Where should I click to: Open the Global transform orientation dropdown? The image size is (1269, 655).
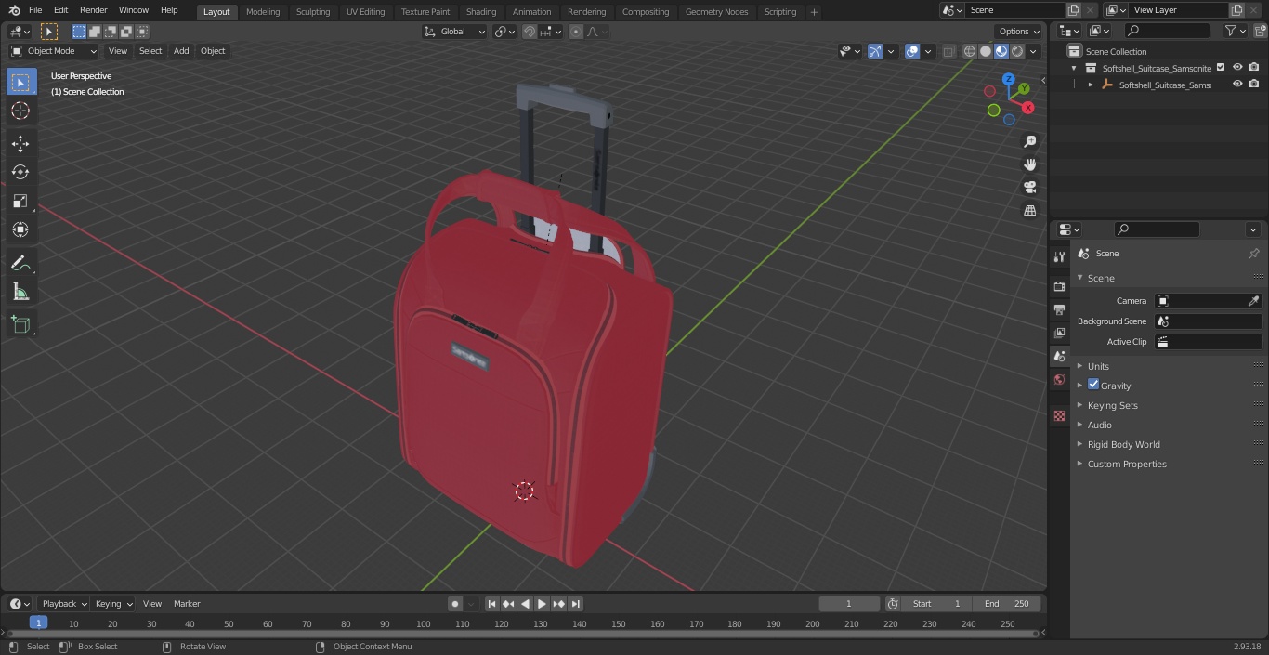click(x=455, y=32)
